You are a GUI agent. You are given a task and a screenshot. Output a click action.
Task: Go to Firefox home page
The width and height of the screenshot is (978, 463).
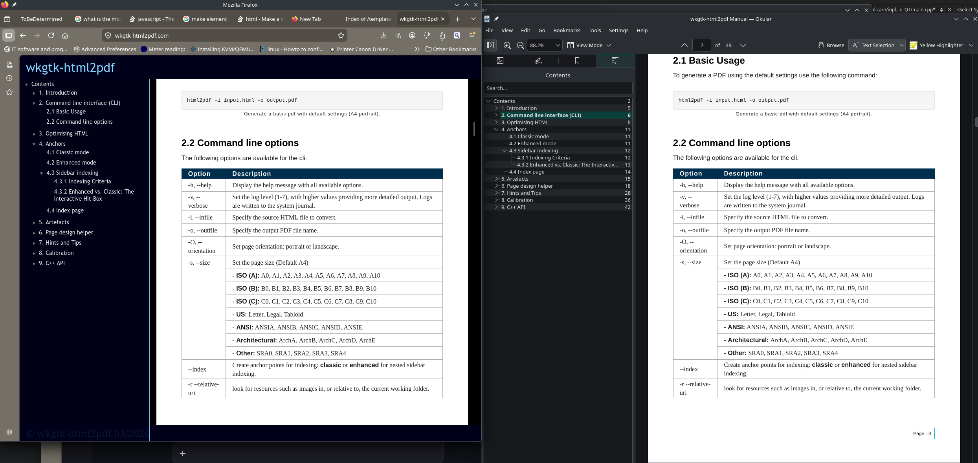[65, 35]
